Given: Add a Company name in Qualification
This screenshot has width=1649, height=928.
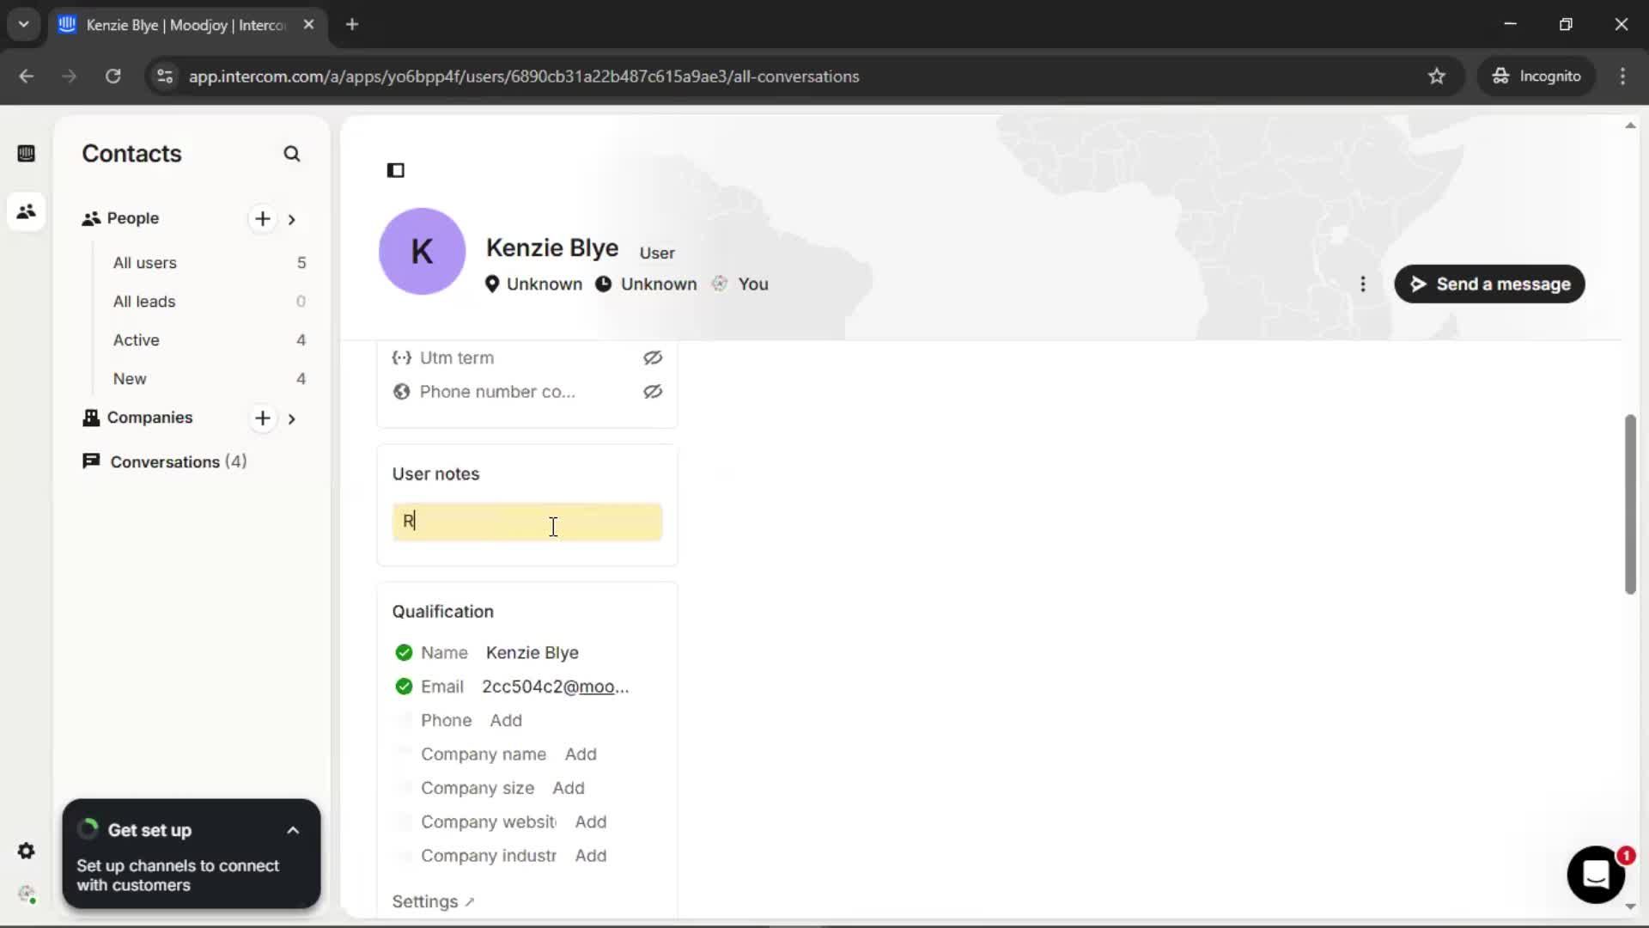Looking at the screenshot, I should tap(581, 754).
